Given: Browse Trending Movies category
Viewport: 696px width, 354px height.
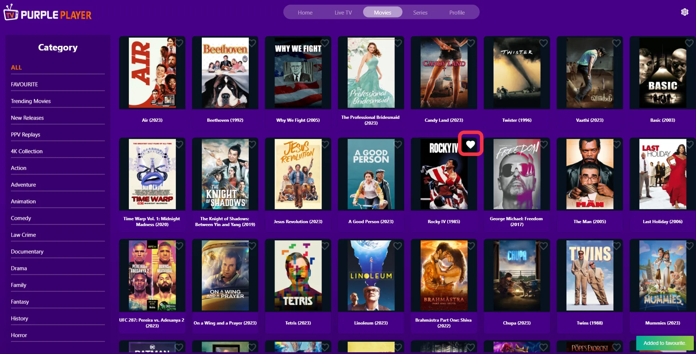Looking at the screenshot, I should click(x=58, y=101).
